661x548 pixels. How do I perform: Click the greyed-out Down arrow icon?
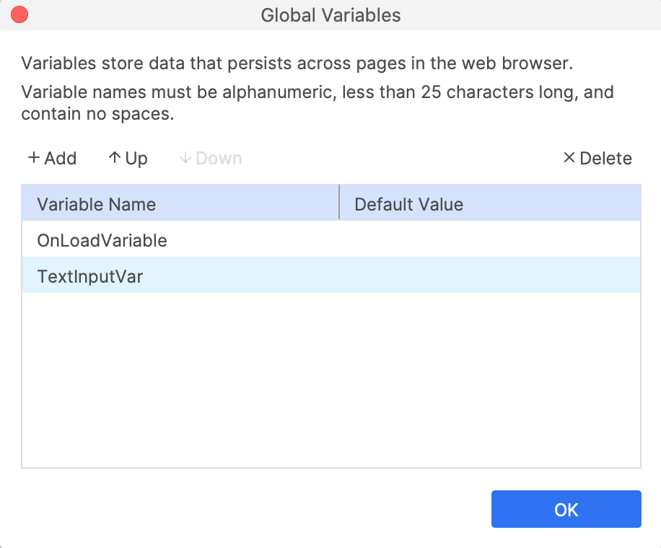185,159
